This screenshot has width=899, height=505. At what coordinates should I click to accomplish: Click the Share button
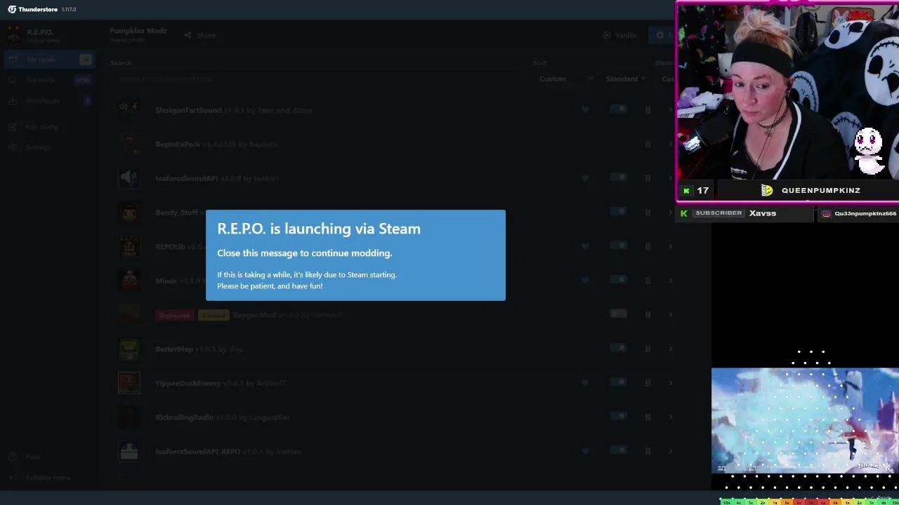(200, 35)
